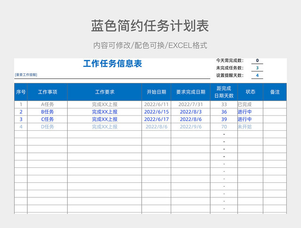
Task: Click the 已完成 status cell
Action: [x=250, y=104]
